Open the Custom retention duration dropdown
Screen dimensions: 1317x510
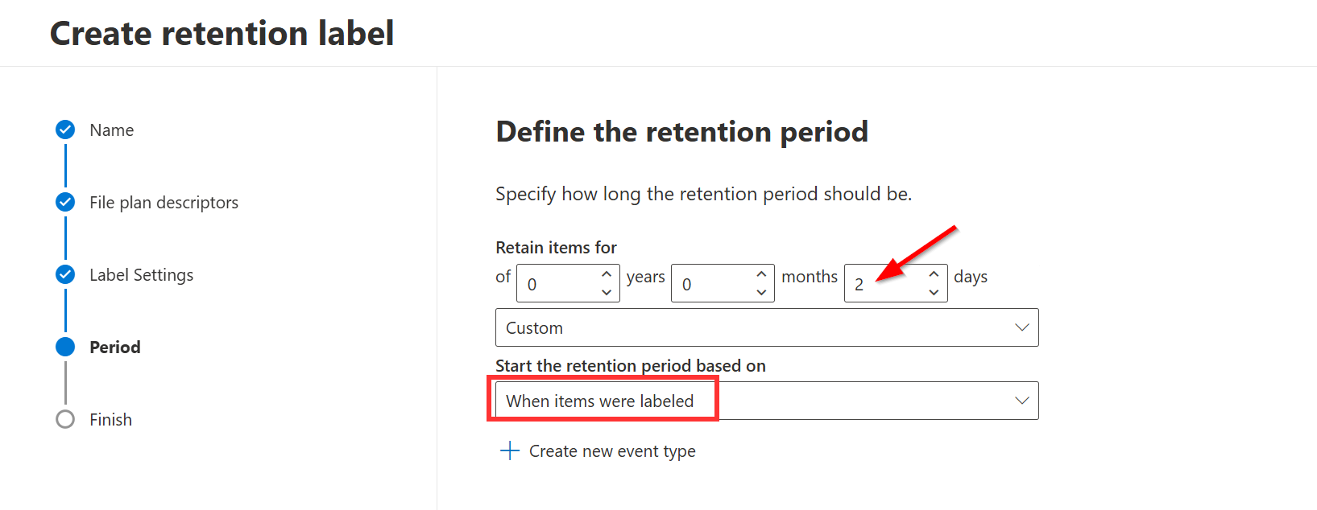pyautogui.click(x=766, y=327)
